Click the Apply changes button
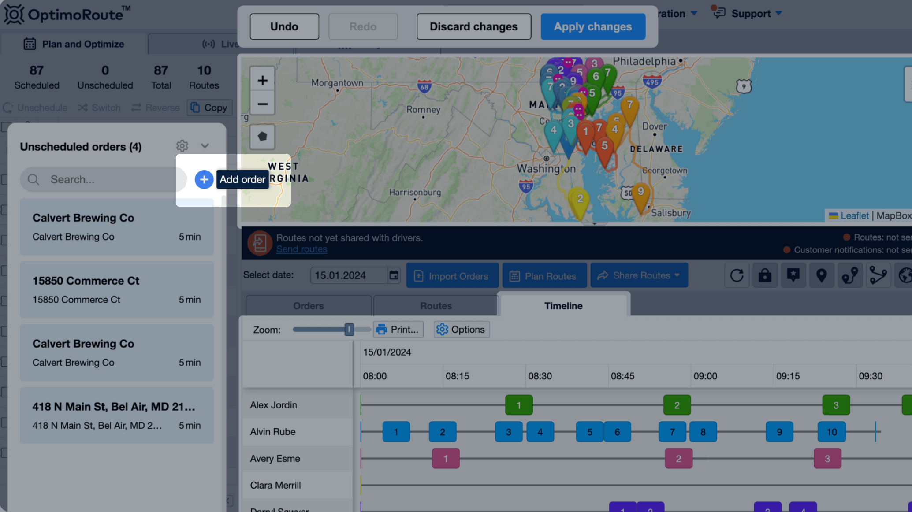The height and width of the screenshot is (512, 912). pos(592,26)
